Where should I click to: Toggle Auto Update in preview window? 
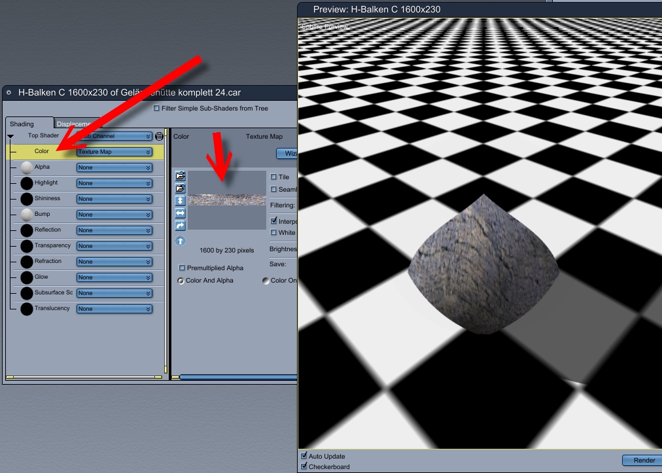pyautogui.click(x=304, y=456)
